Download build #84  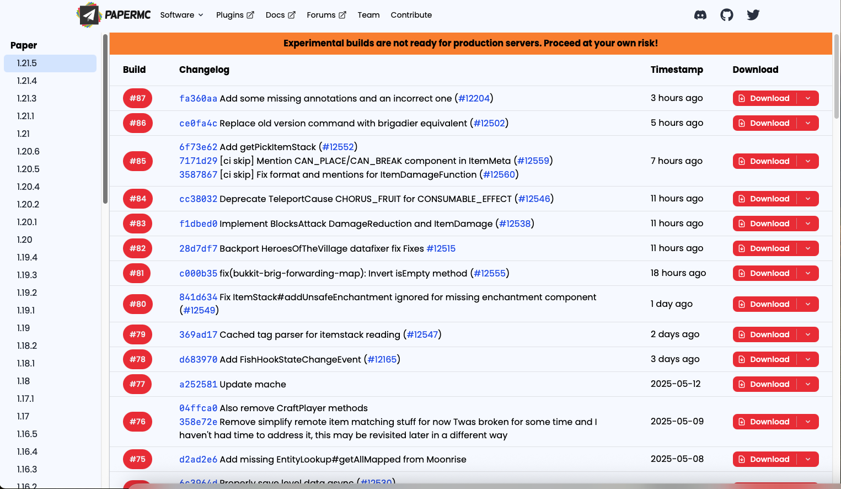(764, 199)
